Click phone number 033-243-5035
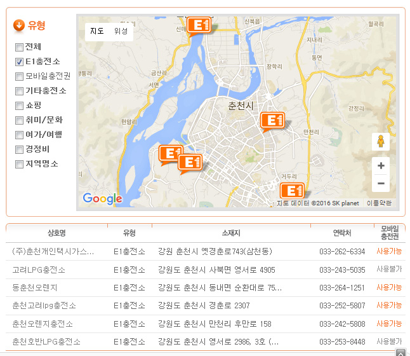The height and width of the screenshot is (356, 410). (x=342, y=270)
